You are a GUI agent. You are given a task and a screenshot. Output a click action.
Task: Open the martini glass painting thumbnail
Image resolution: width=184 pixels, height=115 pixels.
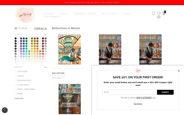[x=70, y=99]
